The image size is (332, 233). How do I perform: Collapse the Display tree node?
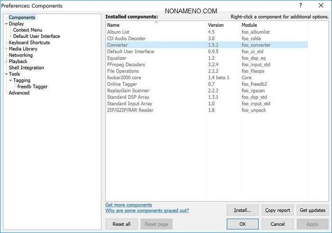click(x=6, y=24)
